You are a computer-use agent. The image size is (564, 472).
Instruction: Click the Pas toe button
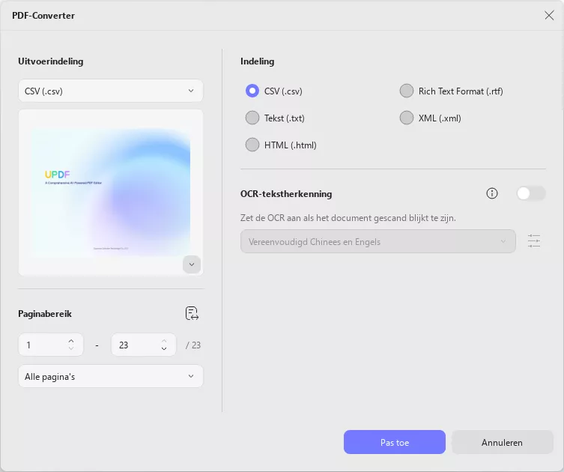395,442
